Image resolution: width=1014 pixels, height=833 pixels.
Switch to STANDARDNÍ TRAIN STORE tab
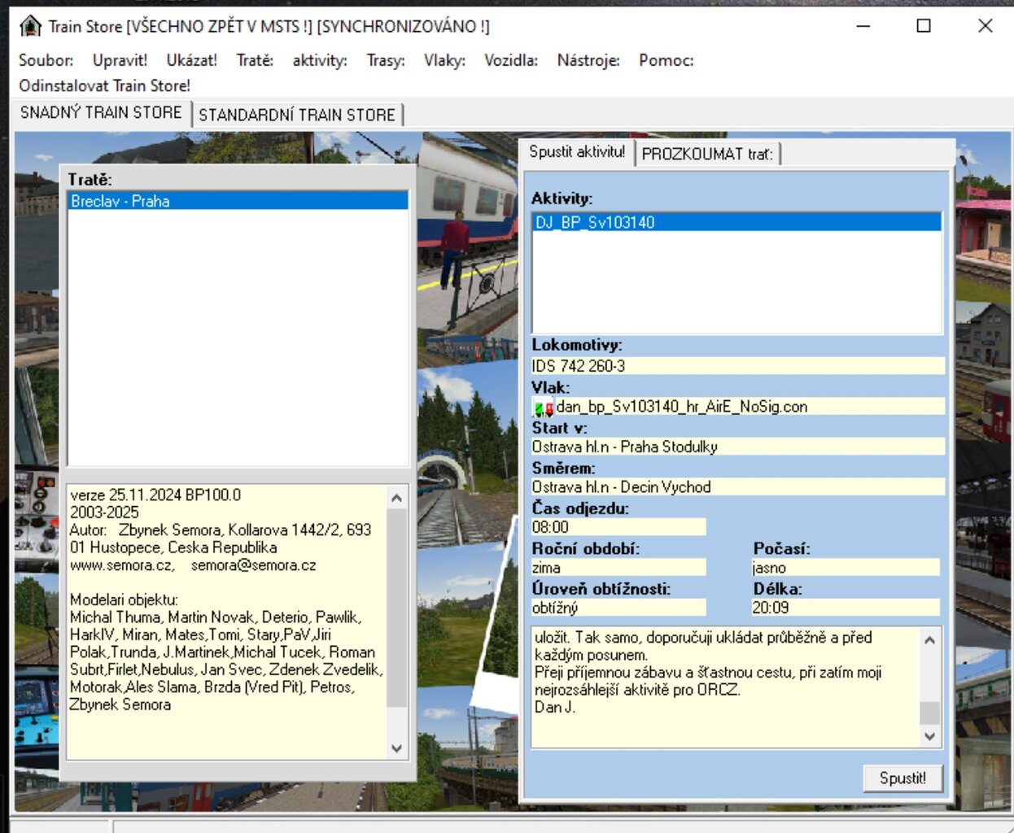[297, 115]
